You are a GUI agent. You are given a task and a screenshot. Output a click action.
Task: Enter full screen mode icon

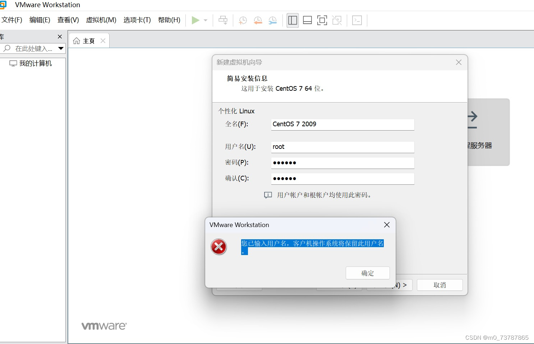pyautogui.click(x=322, y=20)
